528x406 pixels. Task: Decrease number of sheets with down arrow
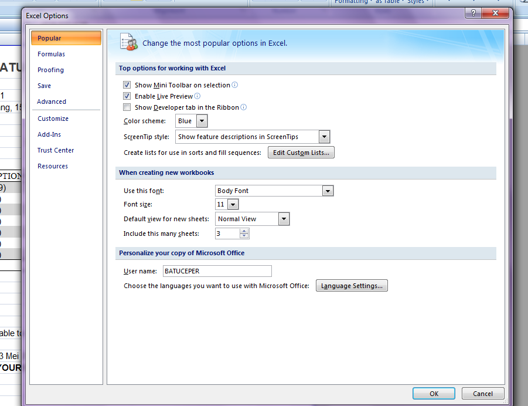click(244, 236)
